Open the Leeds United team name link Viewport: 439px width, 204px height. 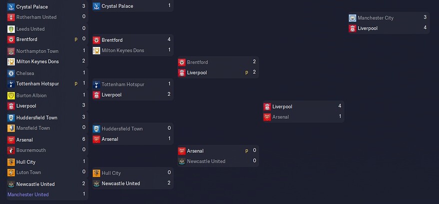(30, 29)
